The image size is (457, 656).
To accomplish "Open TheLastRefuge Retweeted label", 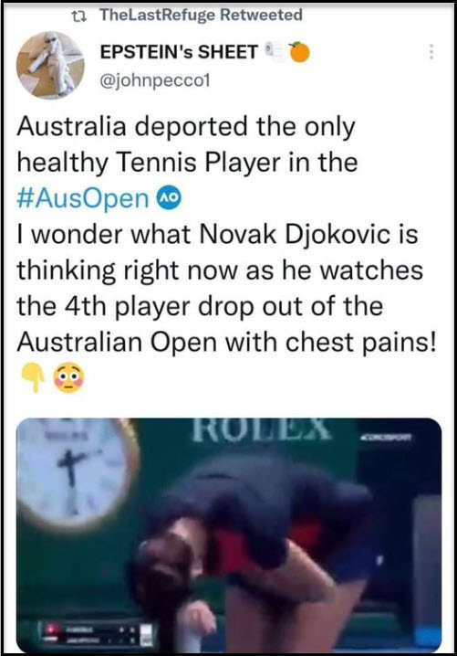I will coord(201,16).
